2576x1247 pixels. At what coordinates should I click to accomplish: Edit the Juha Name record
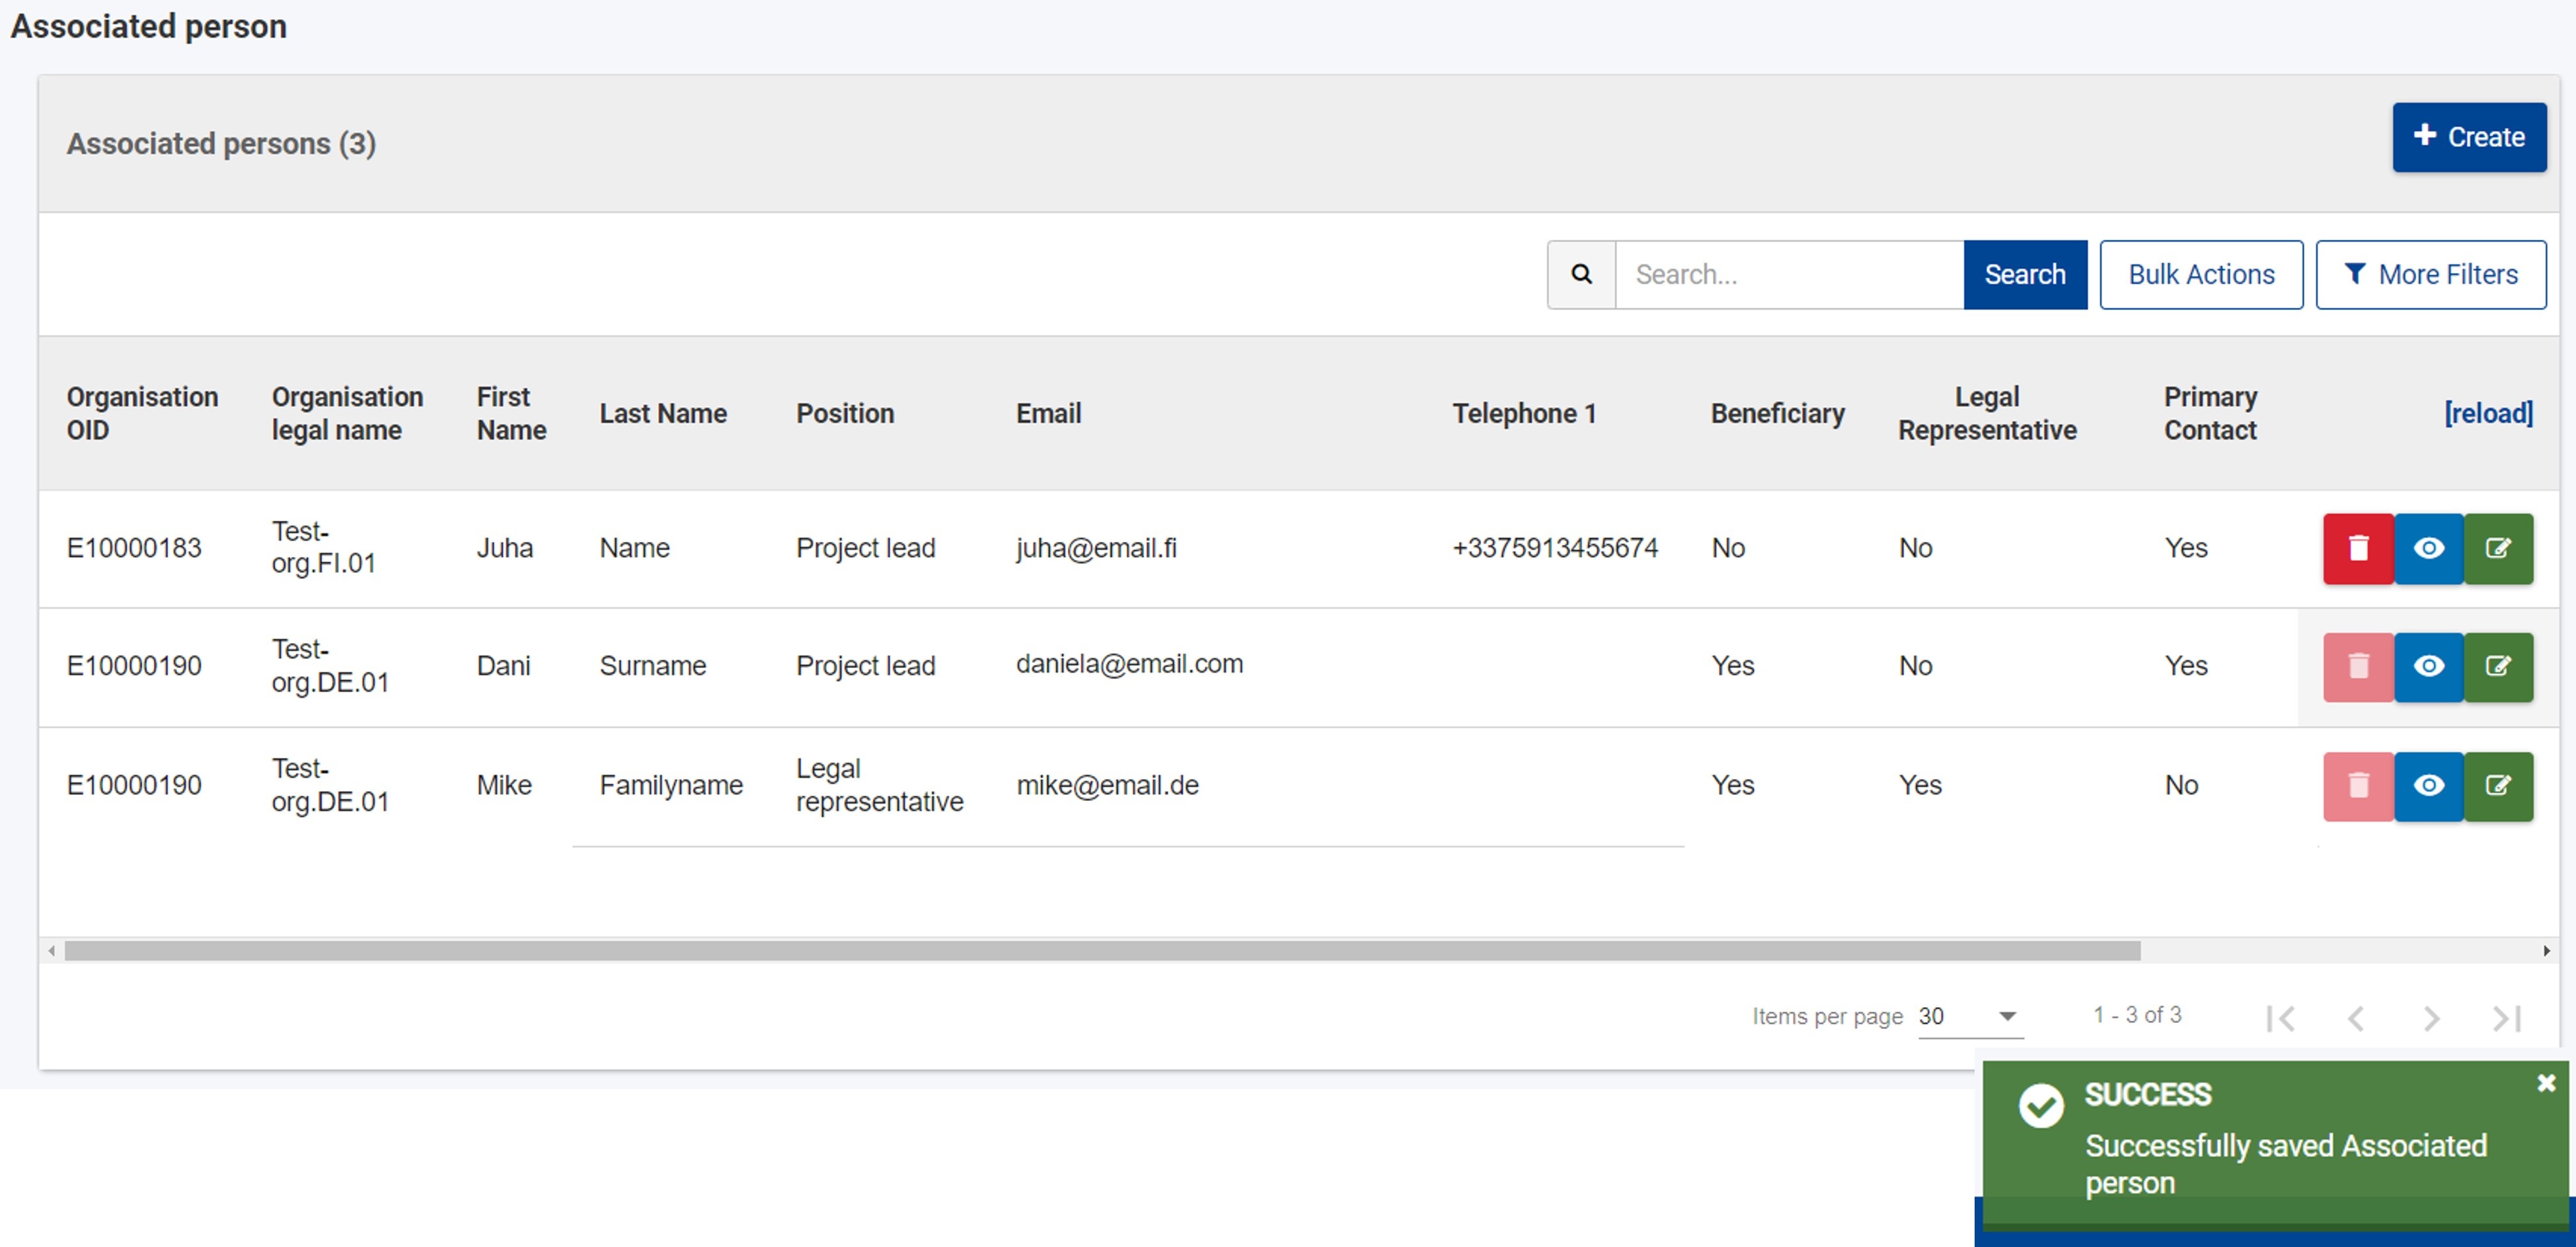coord(2498,548)
